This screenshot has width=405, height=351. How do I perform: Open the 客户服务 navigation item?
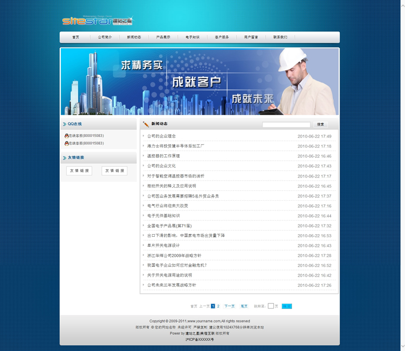(x=222, y=37)
